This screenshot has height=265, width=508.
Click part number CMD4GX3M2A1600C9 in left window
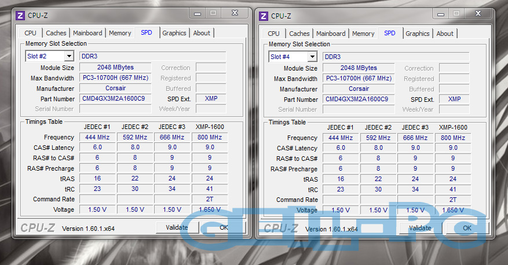click(115, 98)
